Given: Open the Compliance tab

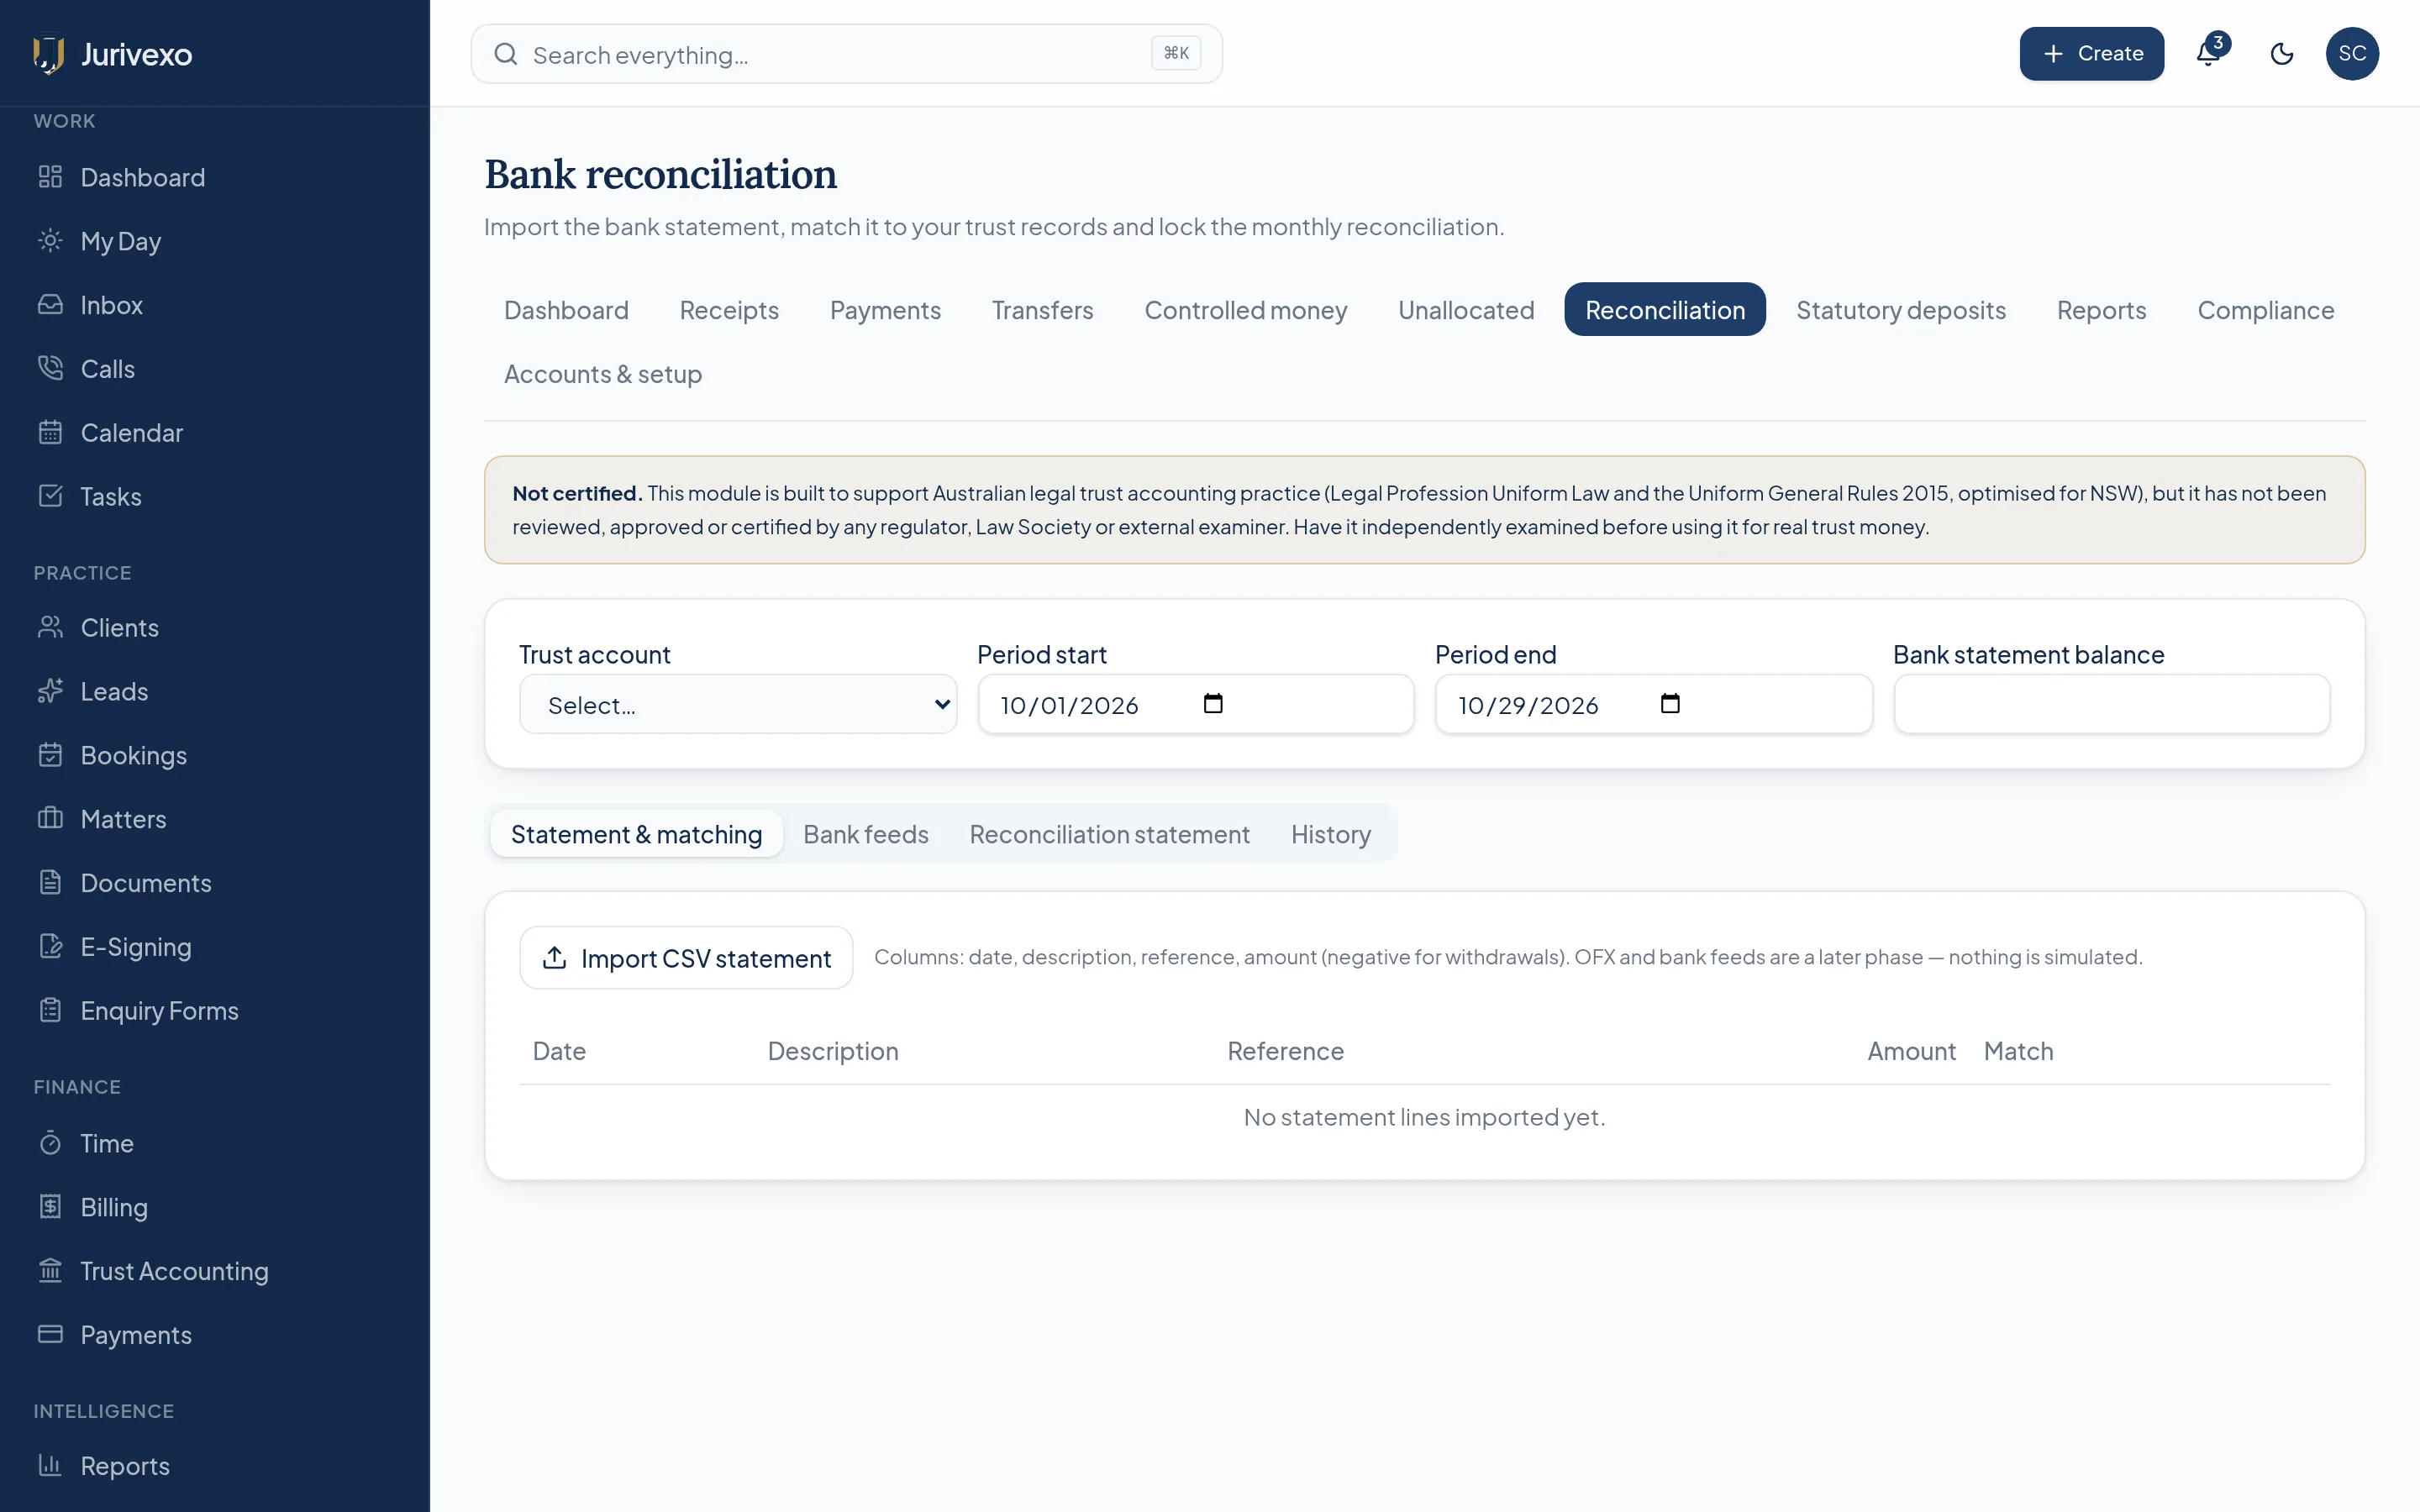Looking at the screenshot, I should [2265, 310].
